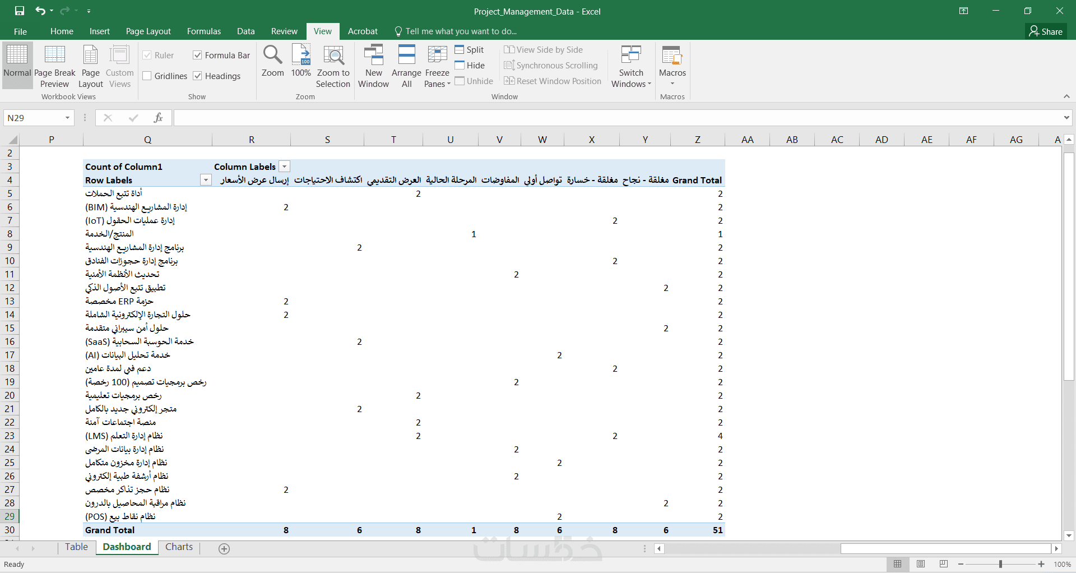Click the Share button

(x=1046, y=31)
